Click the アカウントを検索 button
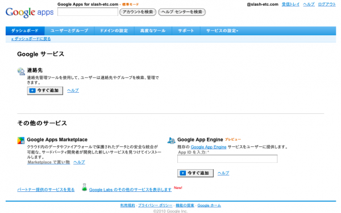The width and height of the screenshot is (341, 213). point(138,12)
